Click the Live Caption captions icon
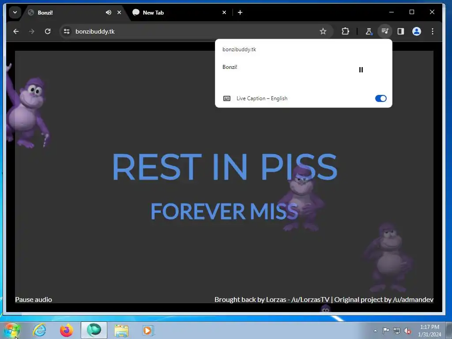452x339 pixels. click(227, 98)
